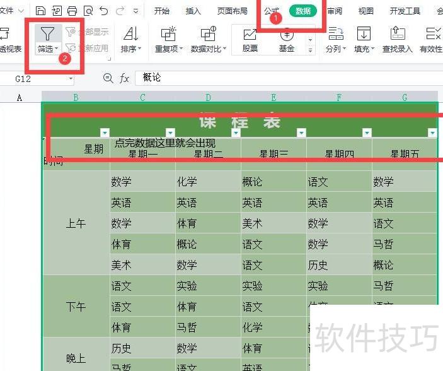Click the Redo arrow icon

(x=120, y=11)
